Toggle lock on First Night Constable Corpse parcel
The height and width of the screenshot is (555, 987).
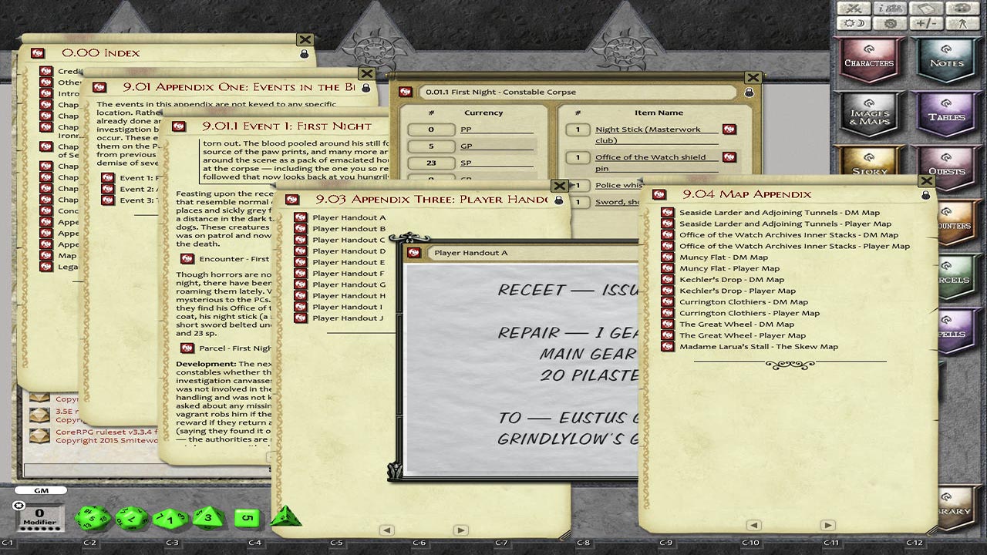click(x=748, y=92)
